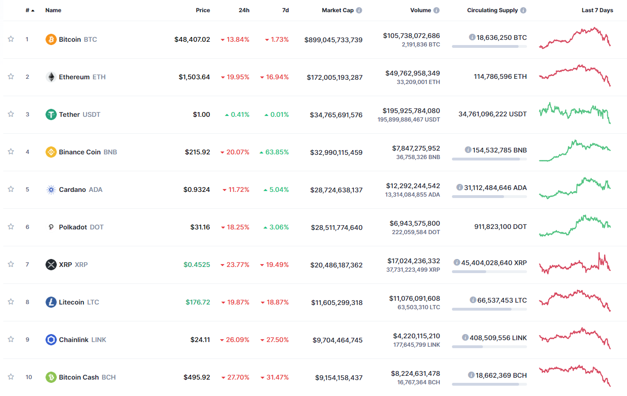Click Polkadot's supply 911,823,100 DOT
627x396 pixels.
501,227
